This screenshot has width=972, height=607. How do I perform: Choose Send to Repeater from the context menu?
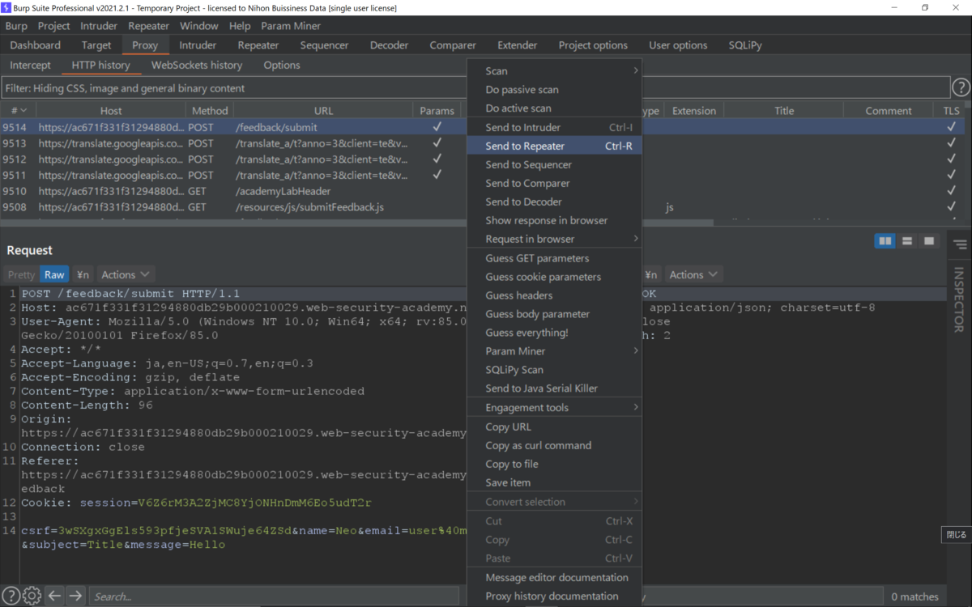click(527, 145)
